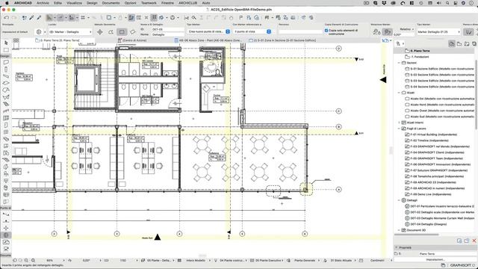Image resolution: width=478 pixels, height=269 pixels.
Task: Choose the polygon geometry method
Action: click(x=111, y=31)
